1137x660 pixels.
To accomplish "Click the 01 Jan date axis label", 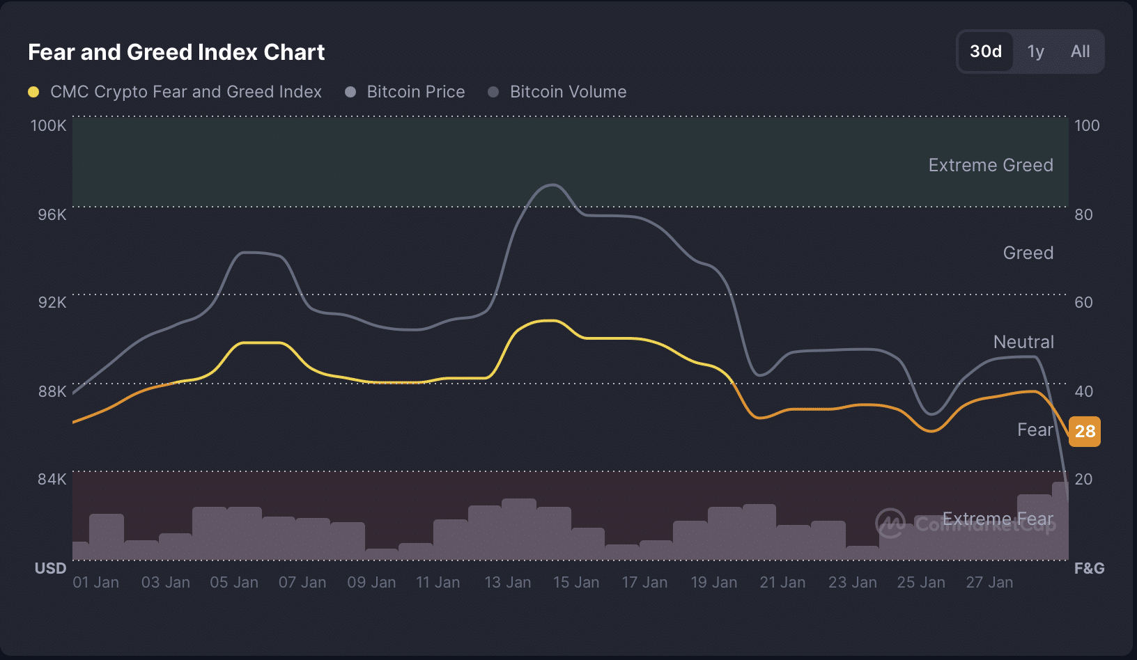I will click(x=95, y=582).
